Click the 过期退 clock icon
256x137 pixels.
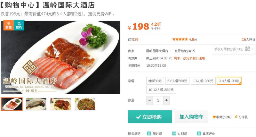click(x=174, y=133)
